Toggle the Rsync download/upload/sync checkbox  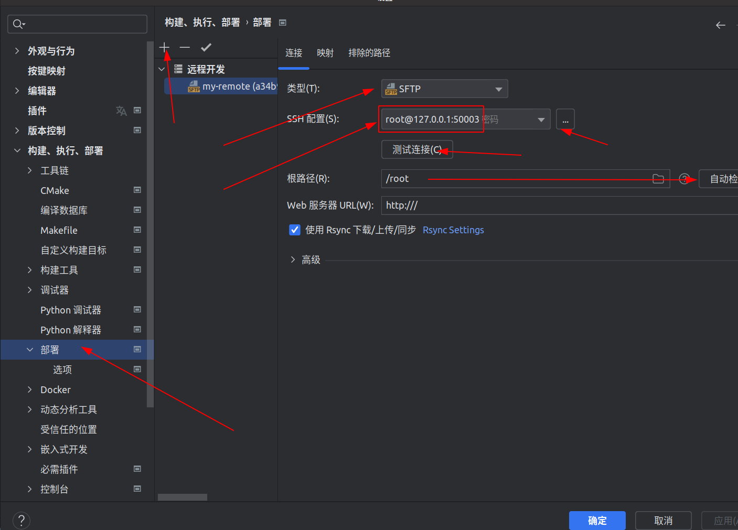click(295, 230)
